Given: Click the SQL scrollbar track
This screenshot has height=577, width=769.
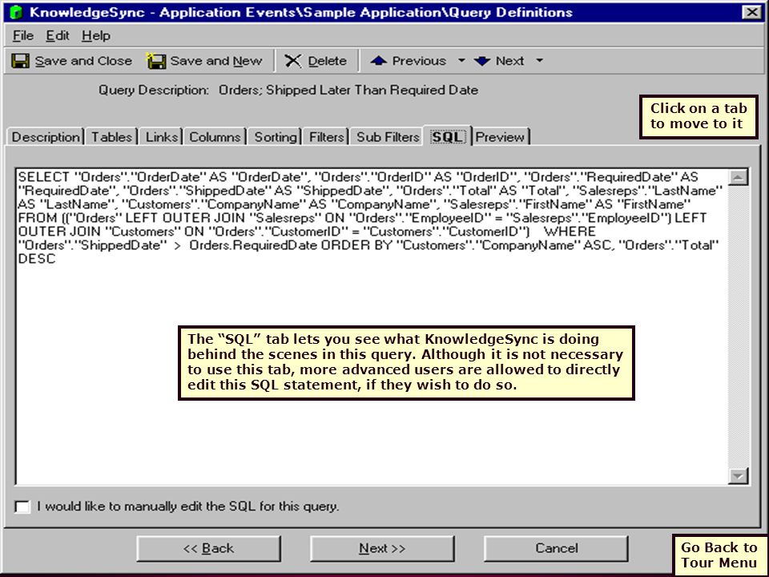Looking at the screenshot, I should click(x=738, y=326).
